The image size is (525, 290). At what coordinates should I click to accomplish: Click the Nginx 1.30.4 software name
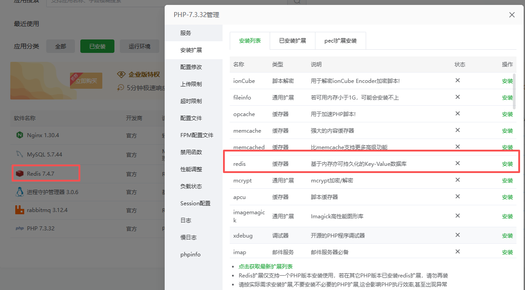(x=43, y=135)
